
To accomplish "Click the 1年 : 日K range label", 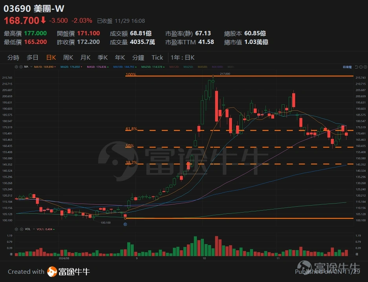I will [x=183, y=57].
